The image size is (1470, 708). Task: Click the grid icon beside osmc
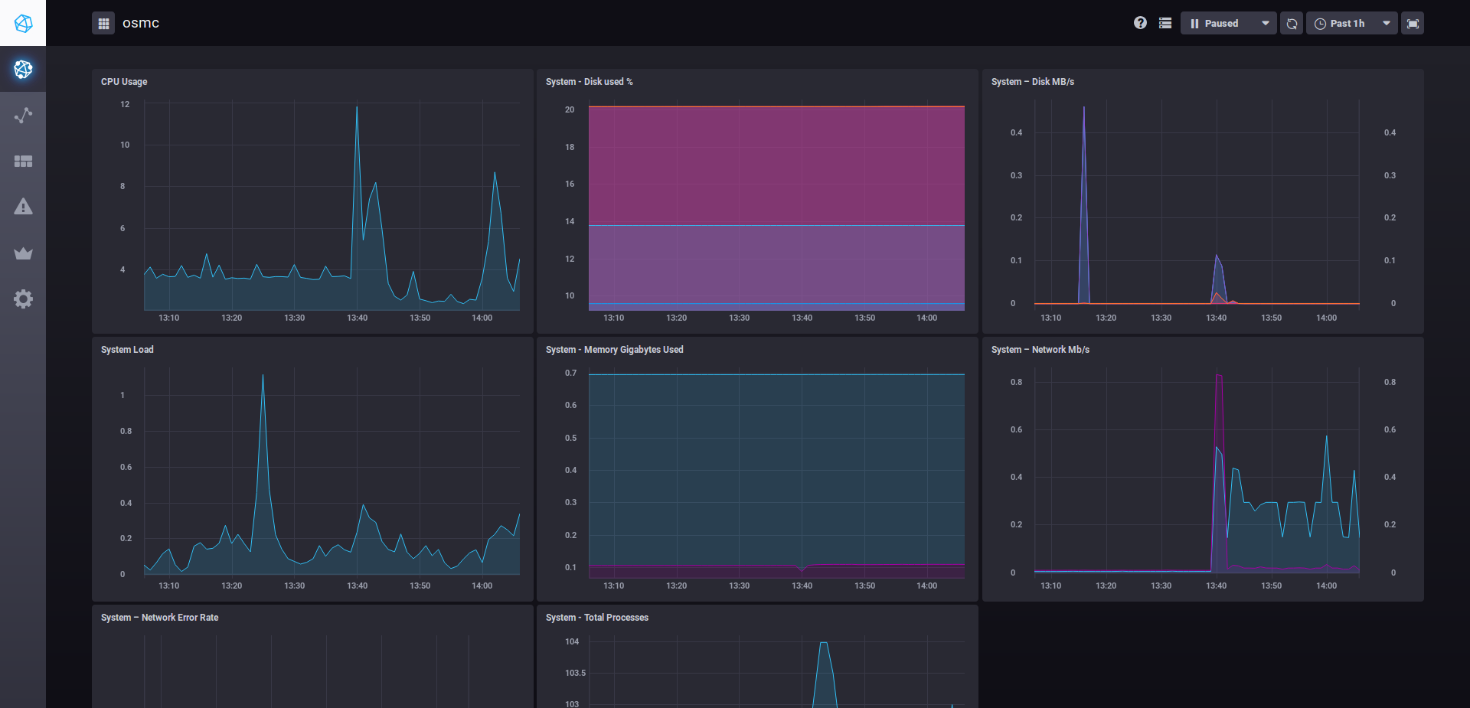103,23
